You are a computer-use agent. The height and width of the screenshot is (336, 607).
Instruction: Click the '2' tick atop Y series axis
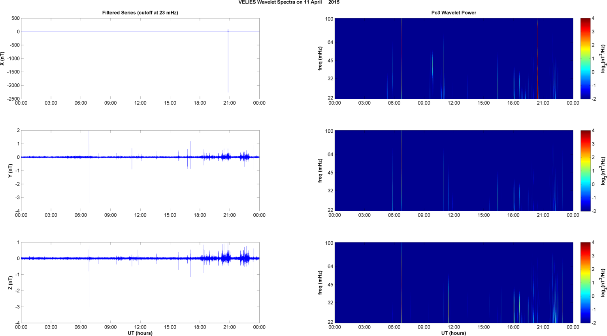point(18,130)
